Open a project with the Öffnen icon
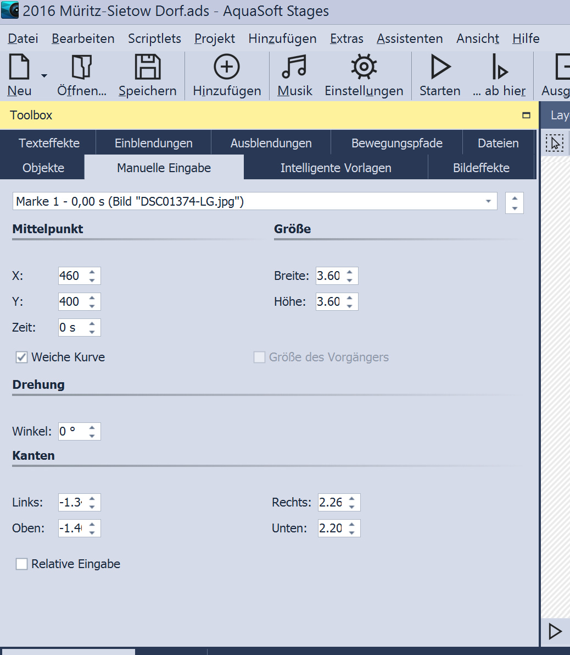Image resolution: width=570 pixels, height=655 pixels. pos(82,68)
